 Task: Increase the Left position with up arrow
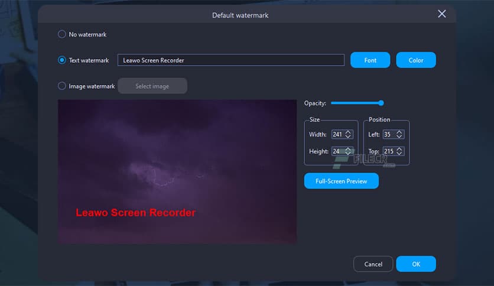[x=399, y=132]
